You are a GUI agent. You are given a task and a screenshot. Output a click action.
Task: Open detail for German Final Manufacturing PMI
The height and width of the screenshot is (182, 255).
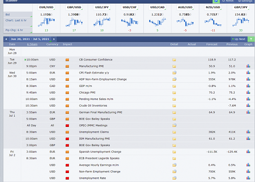click(x=174, y=112)
